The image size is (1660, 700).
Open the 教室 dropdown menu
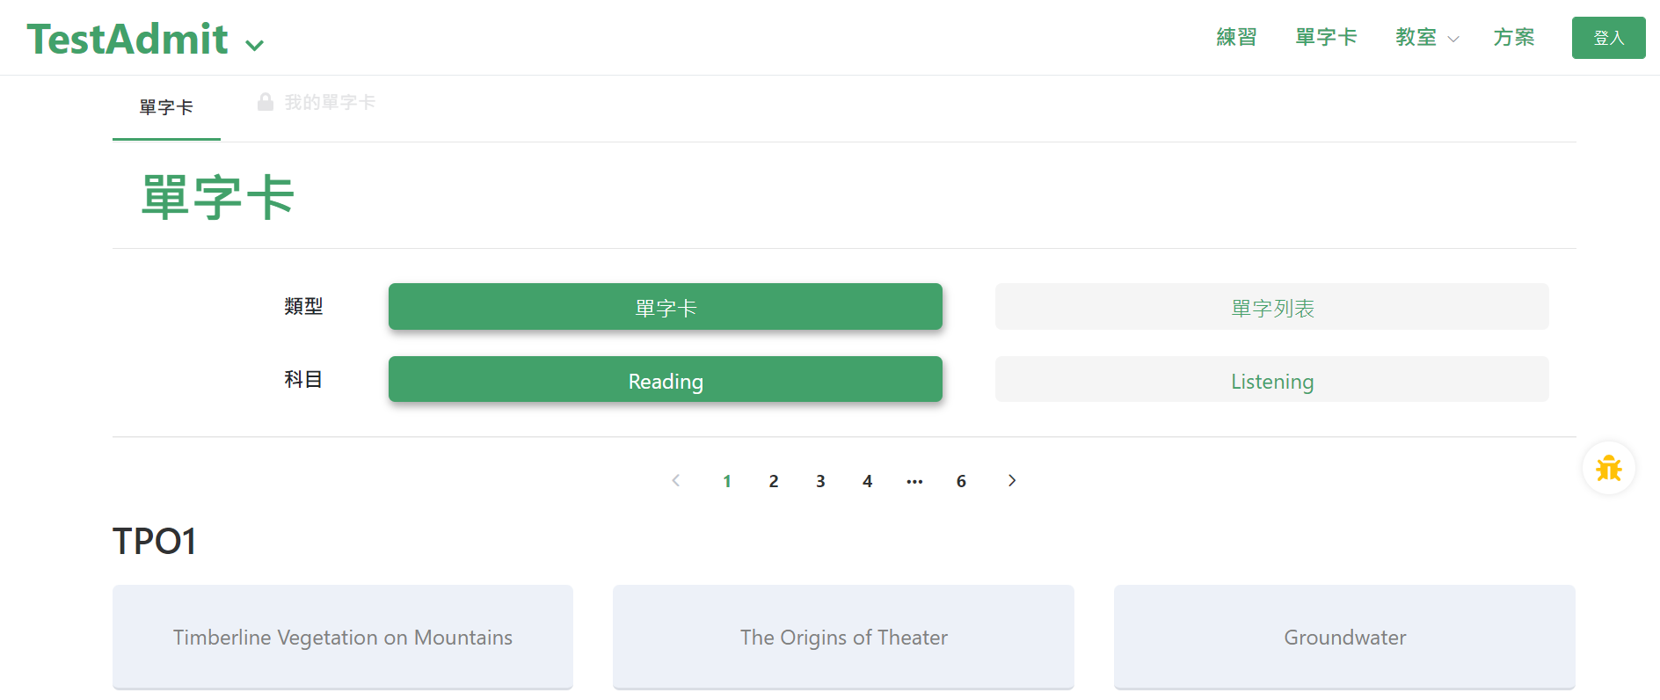[1426, 38]
